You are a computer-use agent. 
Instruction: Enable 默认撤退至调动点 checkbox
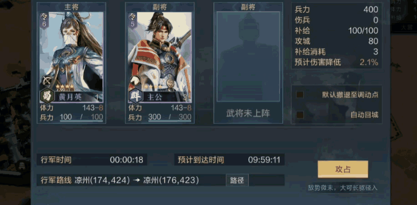click(x=300, y=95)
